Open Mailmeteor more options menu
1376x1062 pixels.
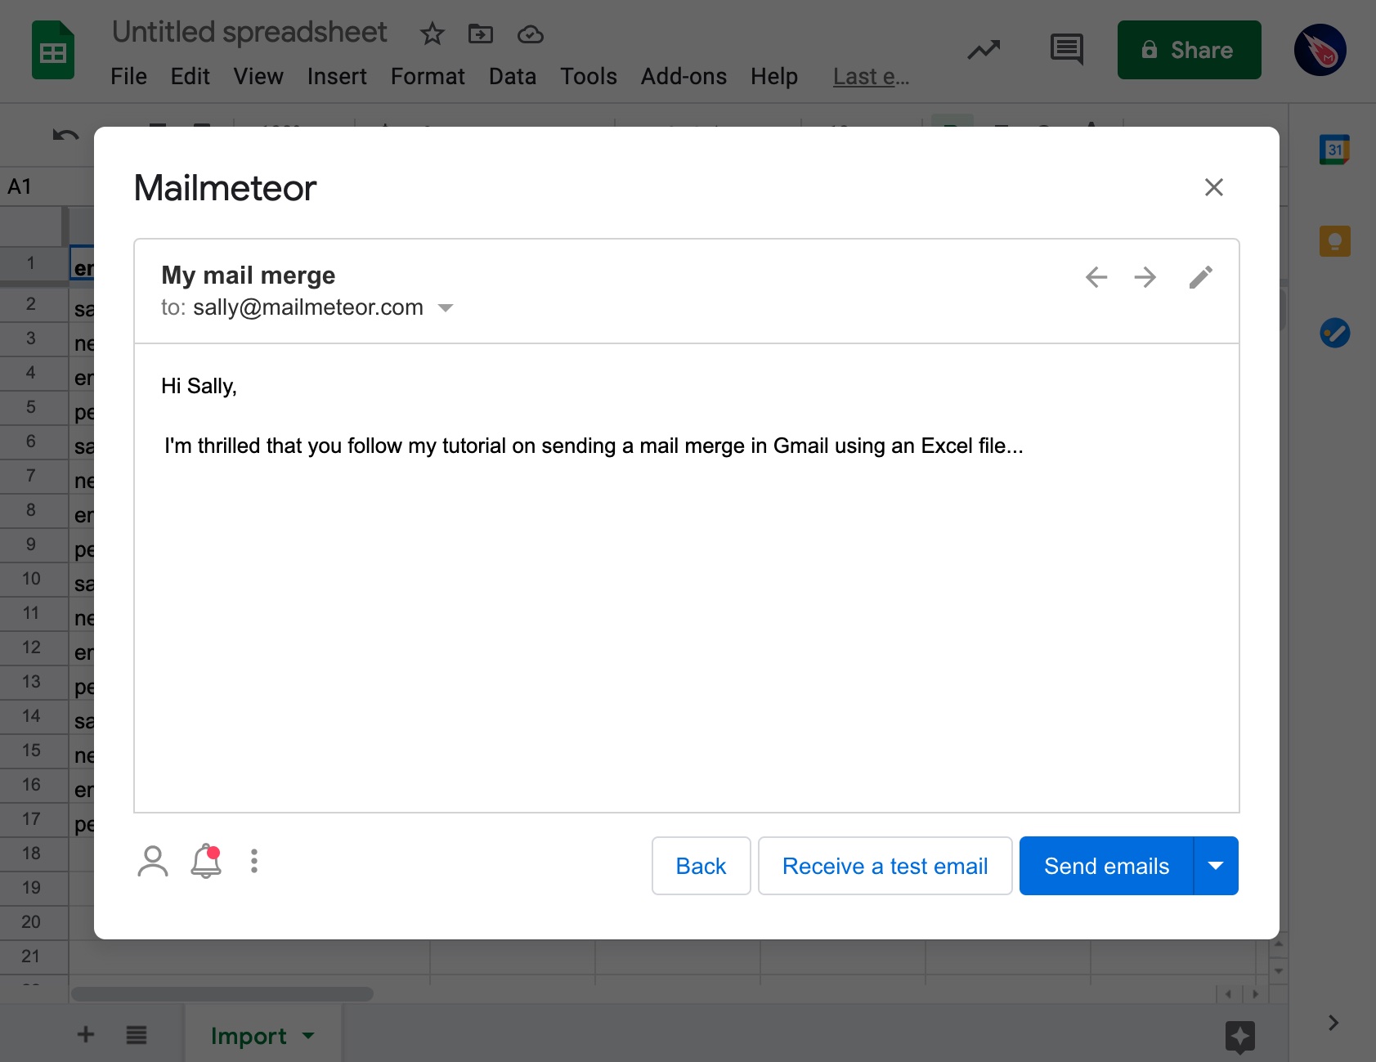click(x=254, y=862)
